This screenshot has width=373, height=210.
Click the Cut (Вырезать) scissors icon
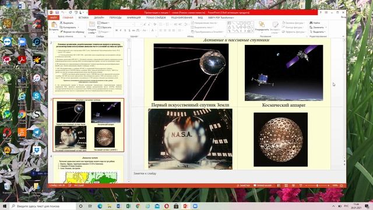[x=61, y=23]
